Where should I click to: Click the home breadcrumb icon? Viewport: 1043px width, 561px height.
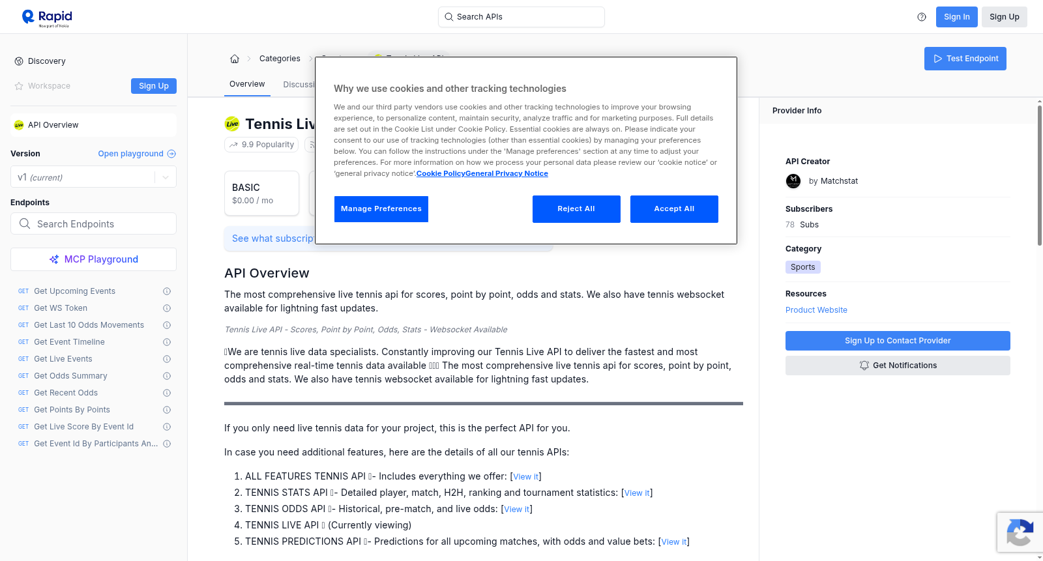235,59
